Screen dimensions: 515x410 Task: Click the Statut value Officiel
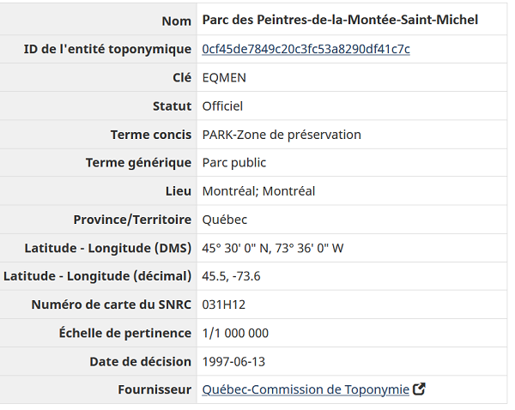coord(222,106)
